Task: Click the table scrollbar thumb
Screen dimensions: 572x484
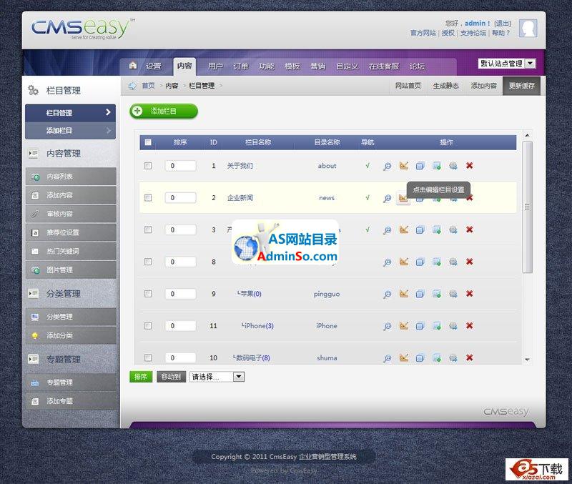Action: 527,207
